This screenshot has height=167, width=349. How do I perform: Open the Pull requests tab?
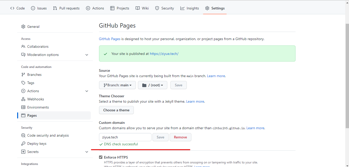coord(66,8)
